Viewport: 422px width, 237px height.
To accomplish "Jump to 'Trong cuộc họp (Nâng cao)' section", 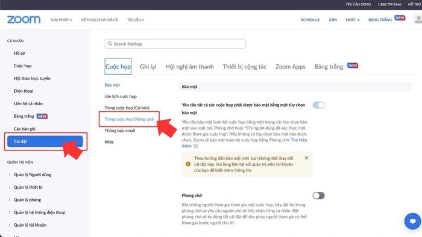I will [129, 119].
